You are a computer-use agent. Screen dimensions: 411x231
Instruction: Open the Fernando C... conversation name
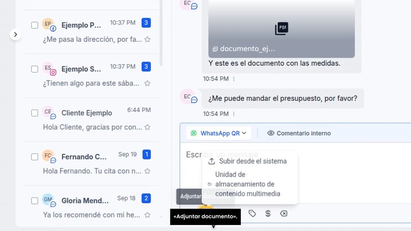[84, 157]
